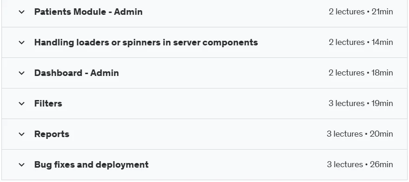This screenshot has width=409, height=182.
Task: Click '3 lectures • 26min' on Bug fixes row
Action: (360, 164)
